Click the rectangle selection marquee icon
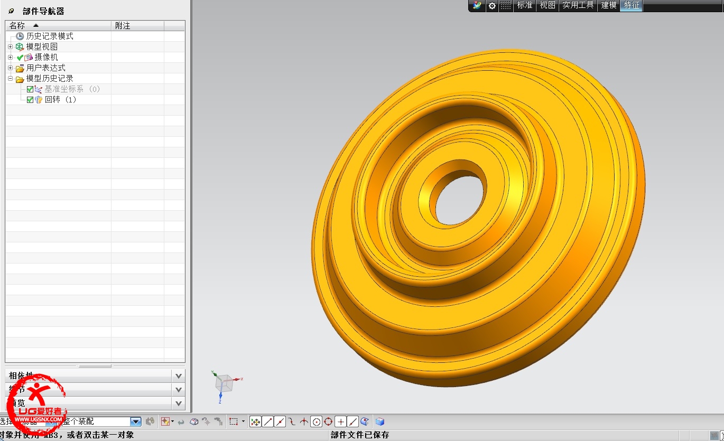The image size is (724, 441). point(234,421)
